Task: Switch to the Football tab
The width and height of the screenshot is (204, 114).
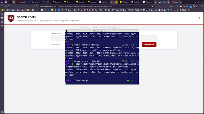Action: 57,2
